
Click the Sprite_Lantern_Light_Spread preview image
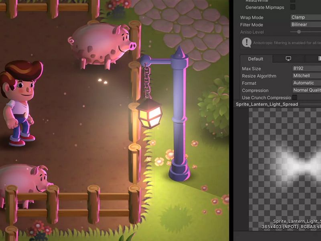pos(285,169)
